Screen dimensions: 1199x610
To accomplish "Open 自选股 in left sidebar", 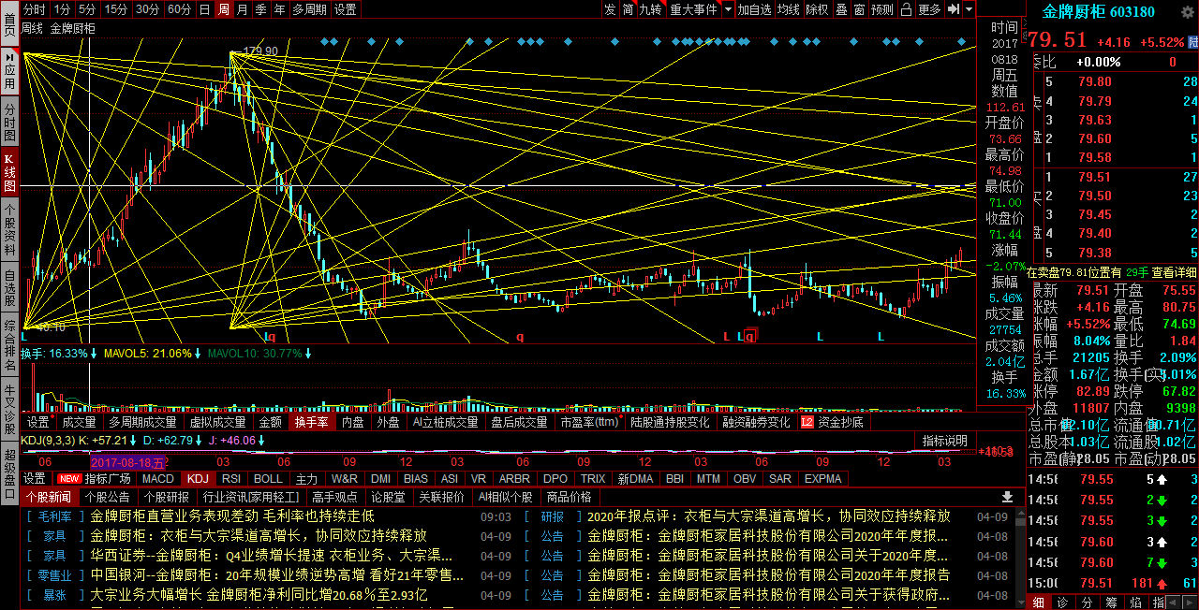I will coord(8,290).
